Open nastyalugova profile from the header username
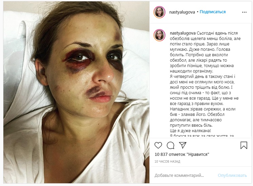The height and width of the screenshot is (186, 253). coord(182,12)
